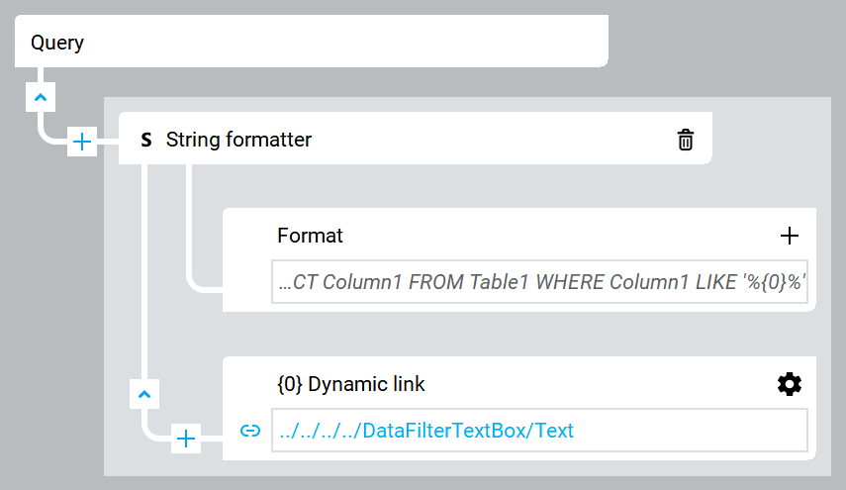Screen dimensions: 846x490
Task: Click the chain link icon beside the path
Action: 250,431
